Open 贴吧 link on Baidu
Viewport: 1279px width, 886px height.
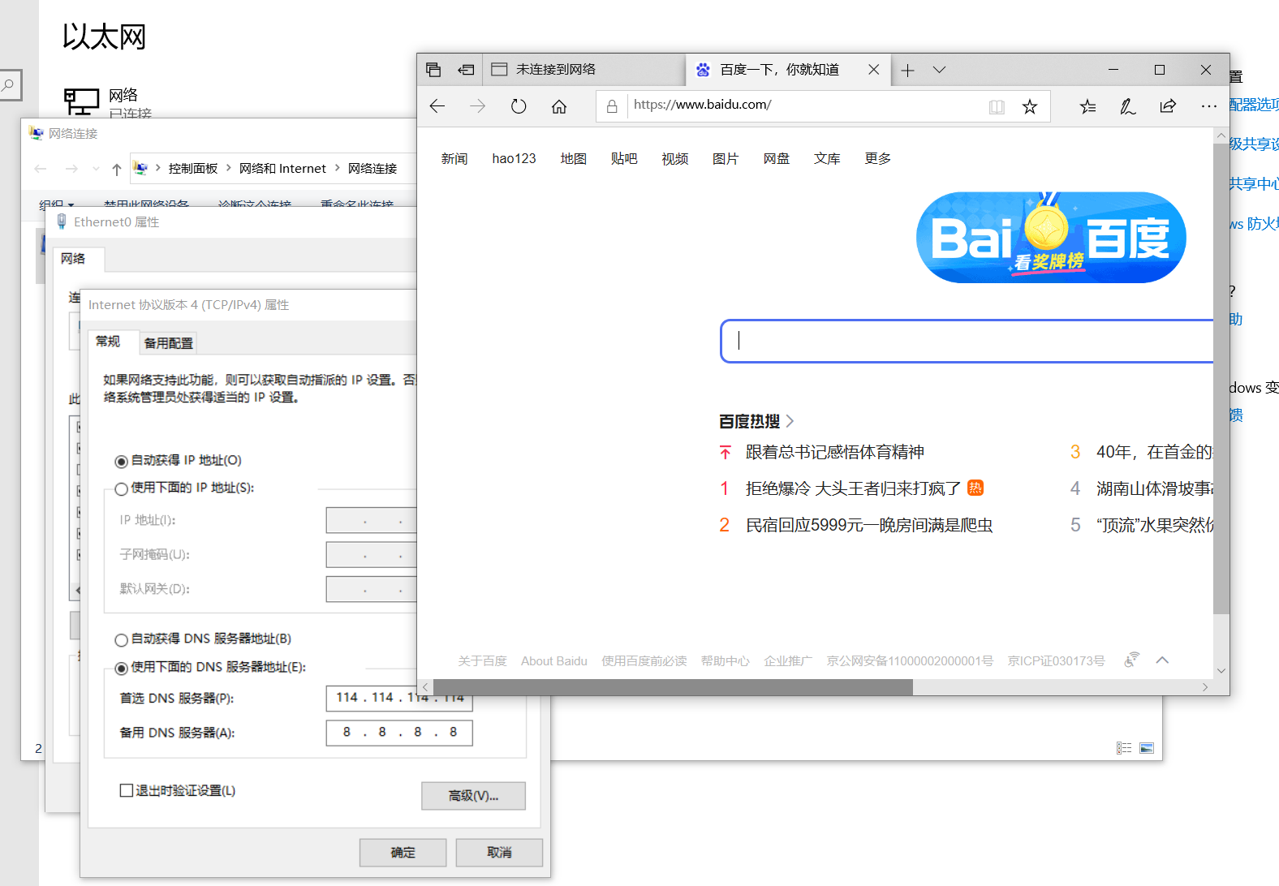[624, 159]
